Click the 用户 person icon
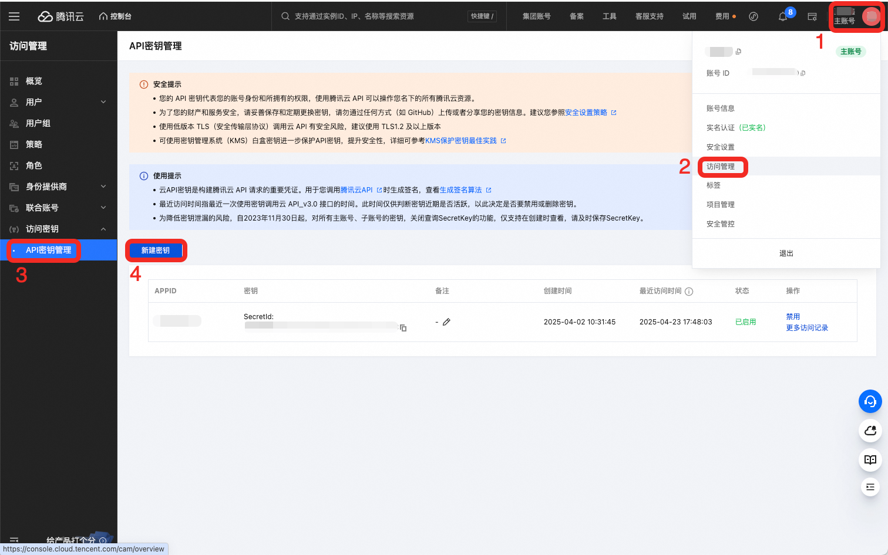Screen dimensions: 888x555 point(14,102)
